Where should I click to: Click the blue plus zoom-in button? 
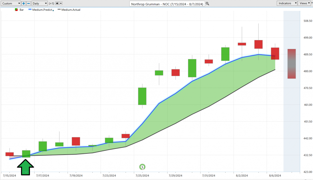click(x=24, y=3)
